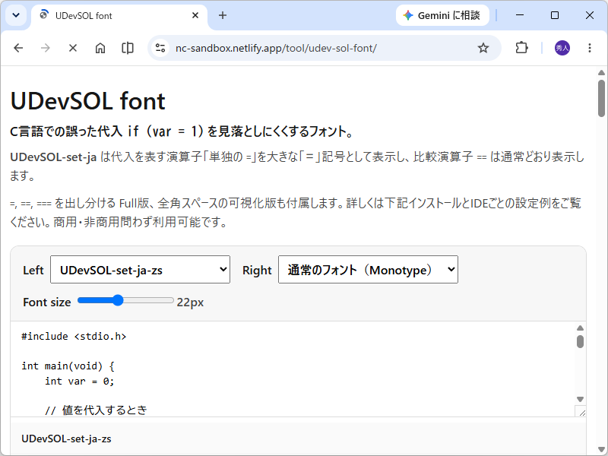Close the browser window
The image size is (608, 456).
[590, 15]
